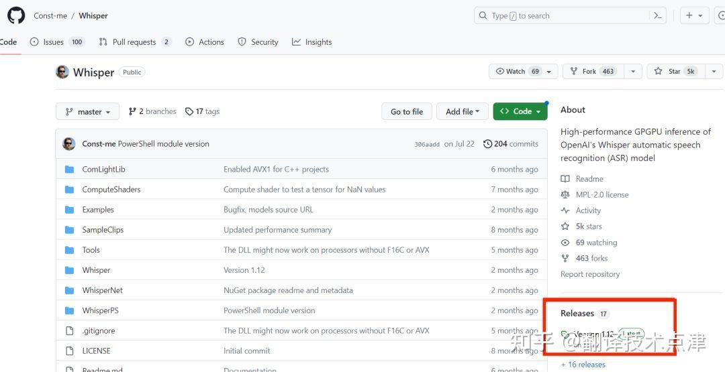Expand the Fork options dropdown arrow
The width and height of the screenshot is (725, 372).
pos(633,72)
